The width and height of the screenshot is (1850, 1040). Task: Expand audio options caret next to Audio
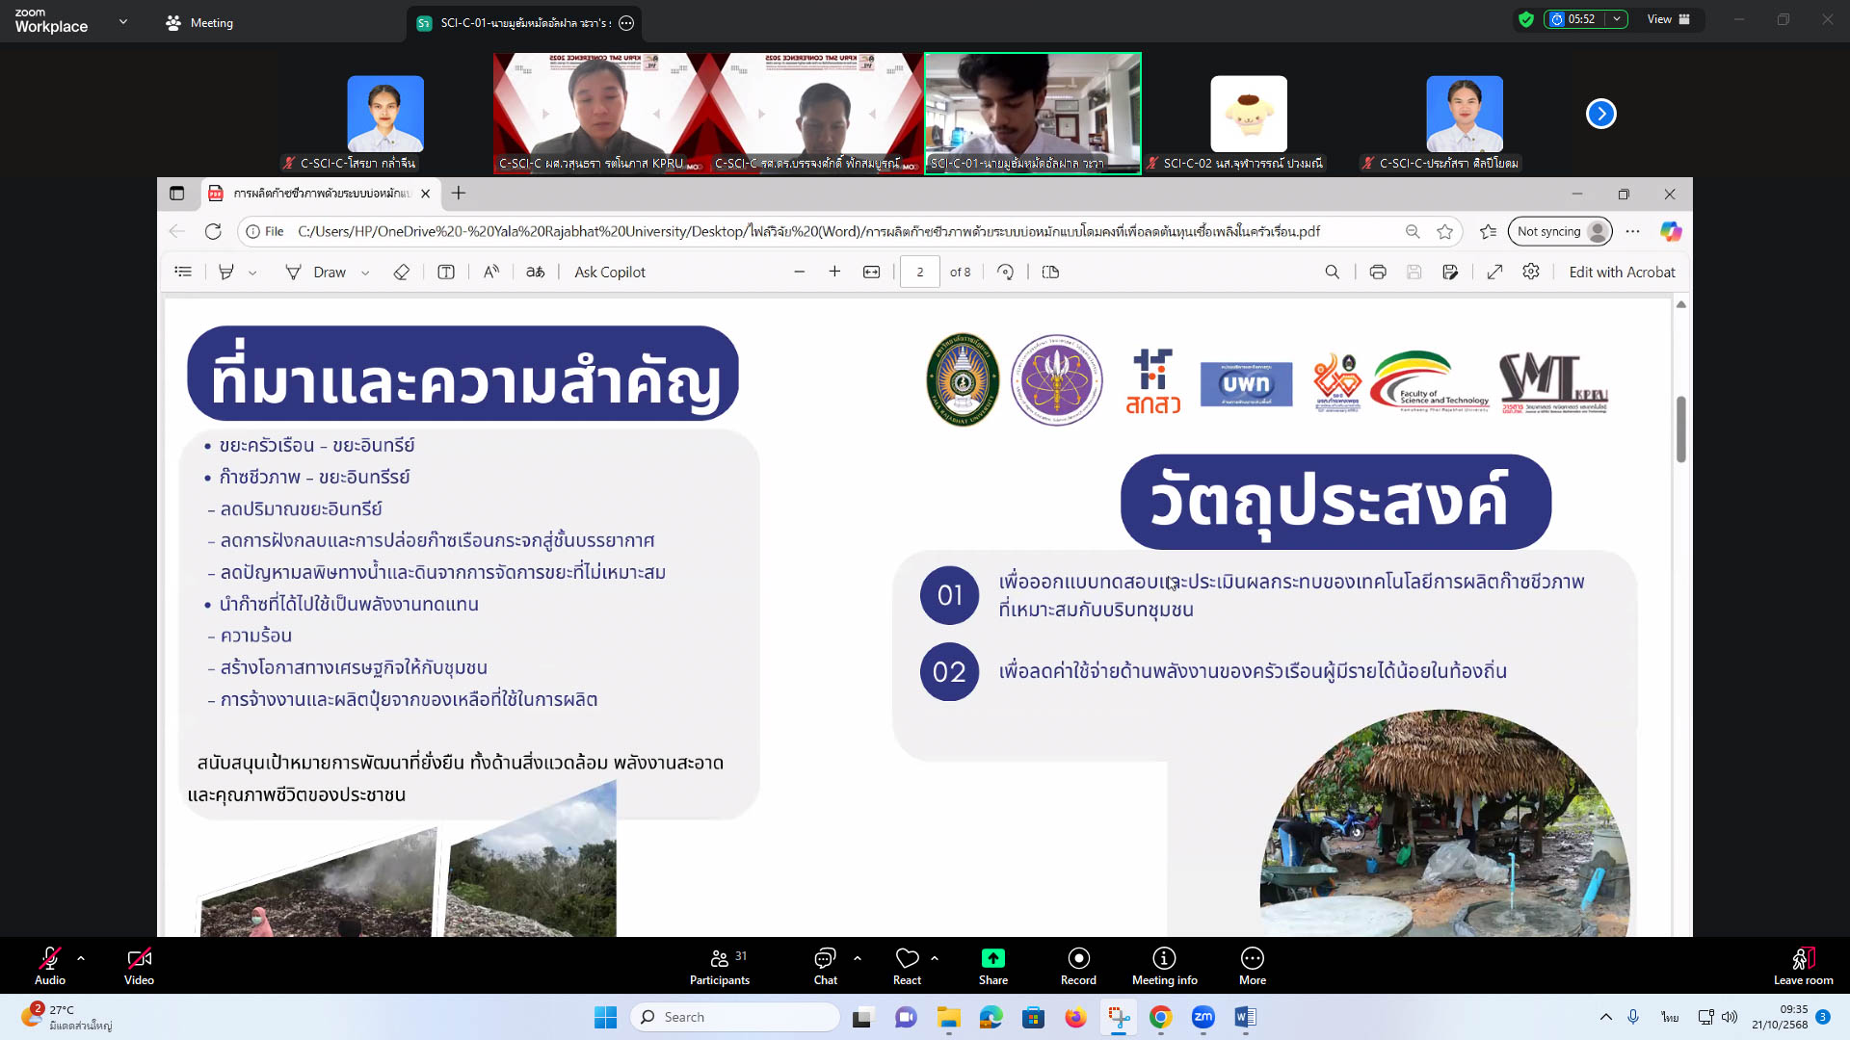[81, 958]
